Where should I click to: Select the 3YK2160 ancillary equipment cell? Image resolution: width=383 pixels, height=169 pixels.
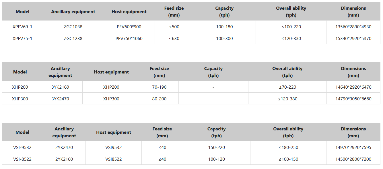click(x=60, y=87)
